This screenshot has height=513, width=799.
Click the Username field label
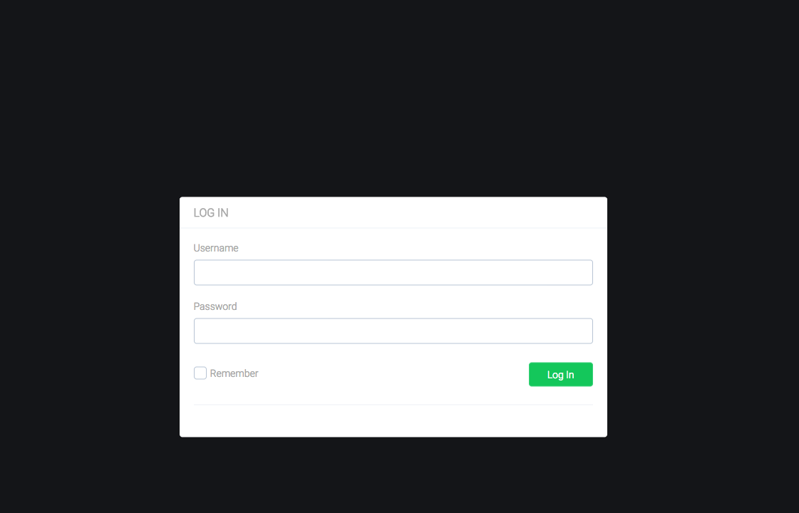pos(215,248)
